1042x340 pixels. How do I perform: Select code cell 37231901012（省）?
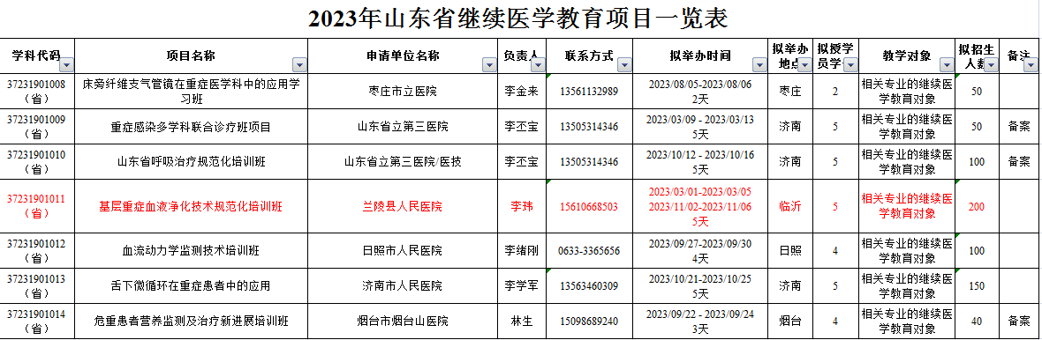click(36, 250)
